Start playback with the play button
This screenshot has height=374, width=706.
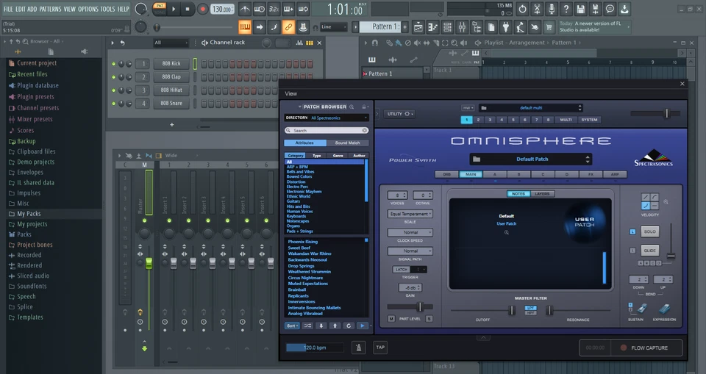coord(174,9)
